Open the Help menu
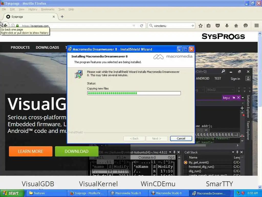262x197 pixels. tap(71, 9)
